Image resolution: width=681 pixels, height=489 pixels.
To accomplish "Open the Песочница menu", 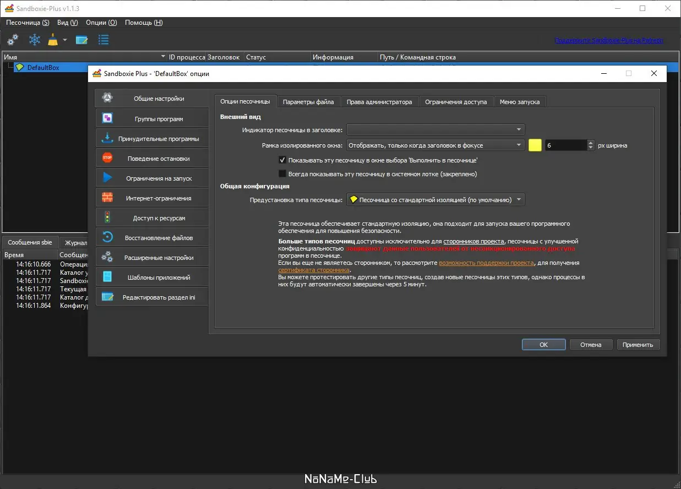I will (x=28, y=23).
